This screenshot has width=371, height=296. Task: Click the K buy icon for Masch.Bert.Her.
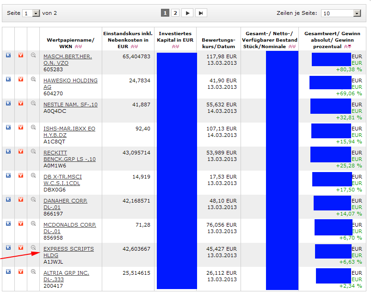tap(8, 55)
